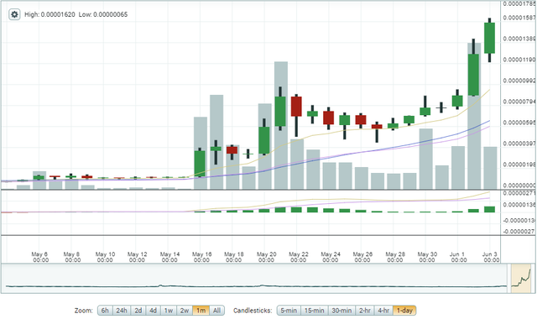Click overview navigator price line
Image resolution: width=537 pixels, height=319 pixels.
pyautogui.click(x=256, y=285)
